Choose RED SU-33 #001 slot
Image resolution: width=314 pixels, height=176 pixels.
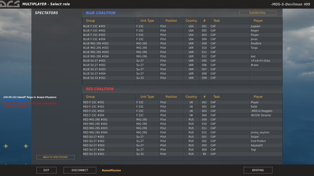tap(182, 154)
